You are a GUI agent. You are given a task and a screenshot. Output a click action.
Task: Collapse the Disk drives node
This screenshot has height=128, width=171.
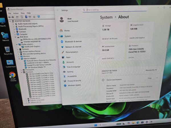point(15,37)
